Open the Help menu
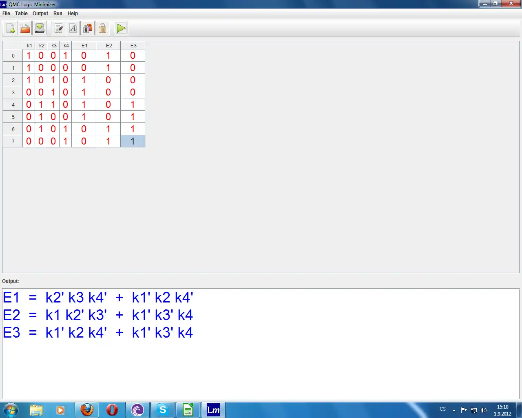 (73, 13)
